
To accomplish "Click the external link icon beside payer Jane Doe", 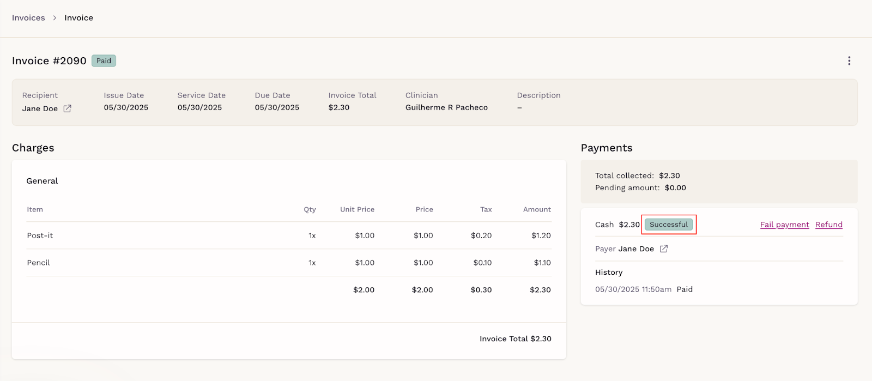I will click(664, 249).
